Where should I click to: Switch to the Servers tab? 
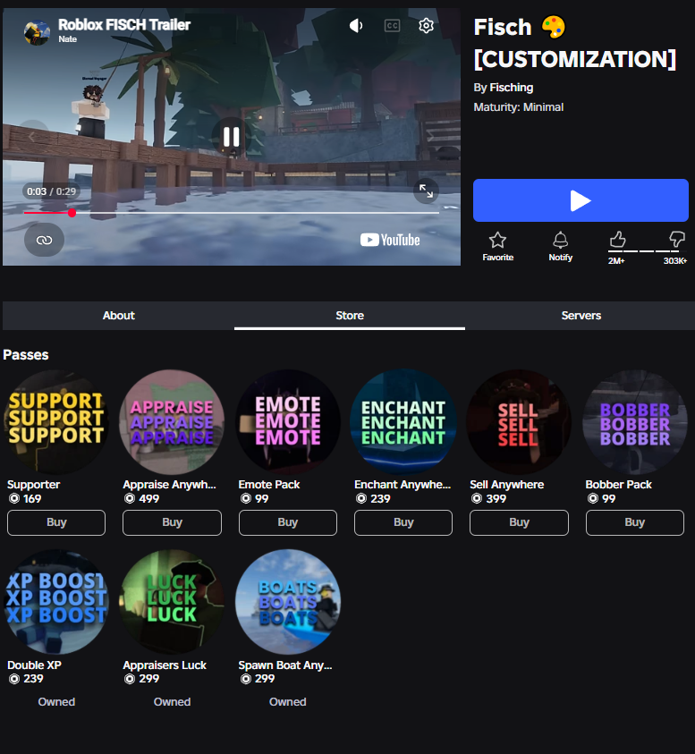[x=581, y=316]
